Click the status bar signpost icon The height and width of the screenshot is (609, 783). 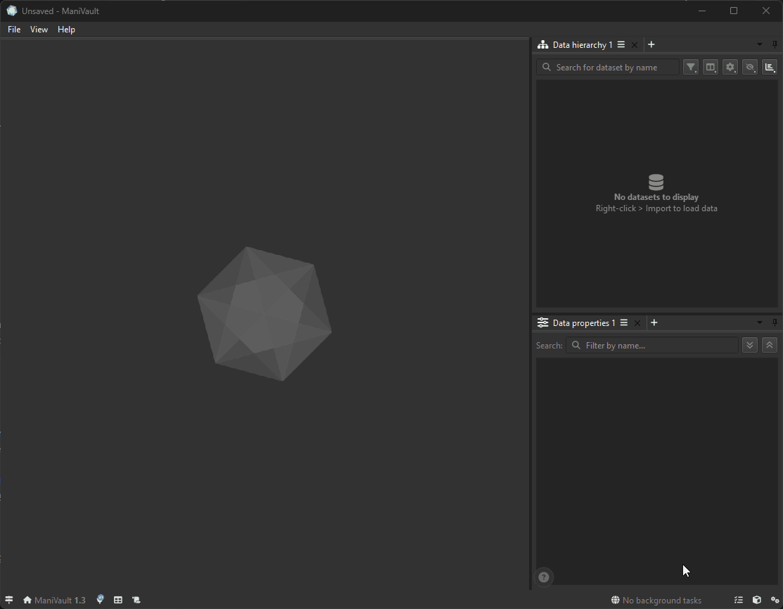click(x=9, y=600)
